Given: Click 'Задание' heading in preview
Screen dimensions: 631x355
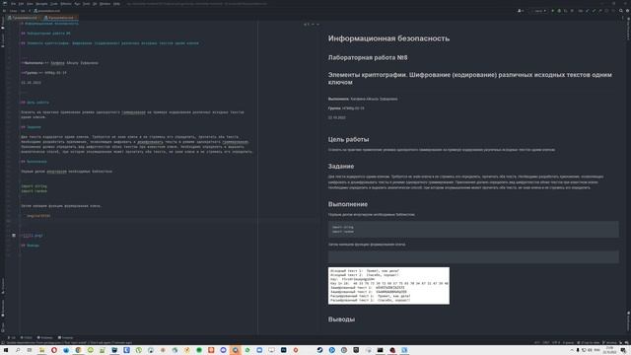Looking at the screenshot, I should coord(341,167).
